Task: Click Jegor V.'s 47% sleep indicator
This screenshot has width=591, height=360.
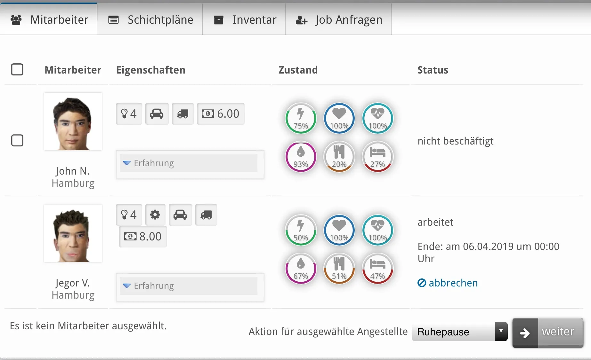Action: pos(377,269)
